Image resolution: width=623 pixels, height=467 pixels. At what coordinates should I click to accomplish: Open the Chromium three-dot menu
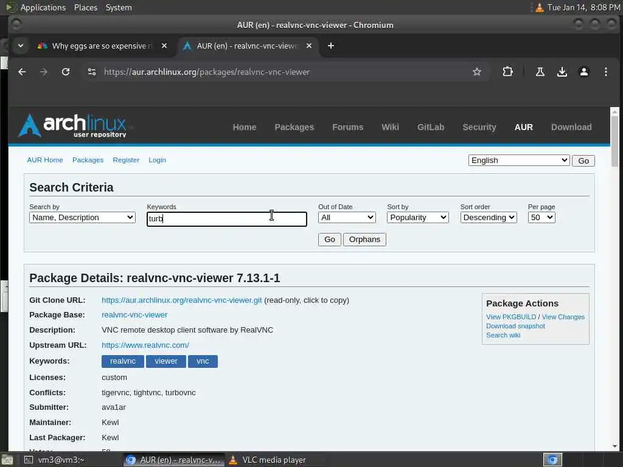click(x=605, y=72)
